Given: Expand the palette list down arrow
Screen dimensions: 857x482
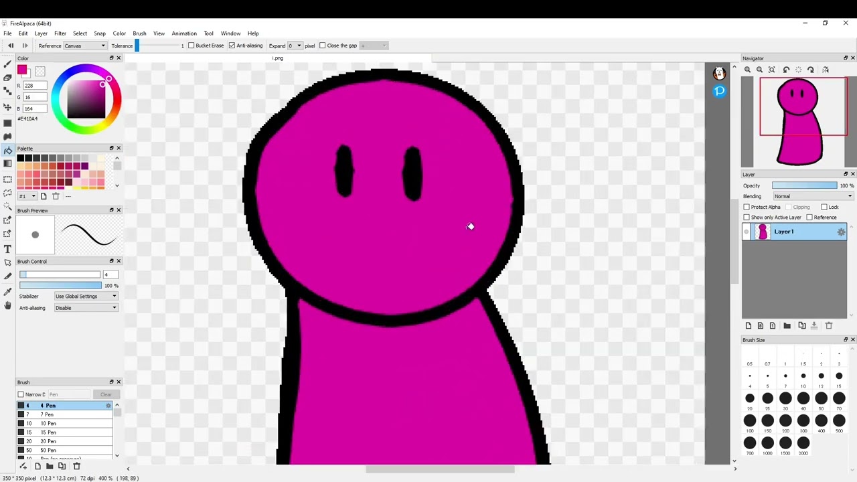Looking at the screenshot, I should tap(116, 185).
